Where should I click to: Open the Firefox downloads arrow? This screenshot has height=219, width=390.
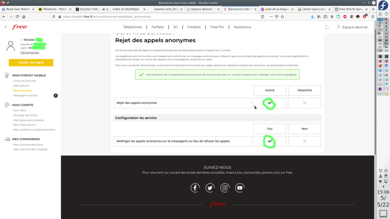tap(312, 17)
